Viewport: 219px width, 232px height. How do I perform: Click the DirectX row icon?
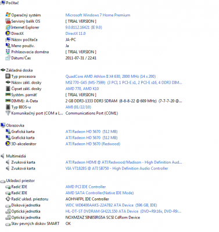tap(8, 33)
